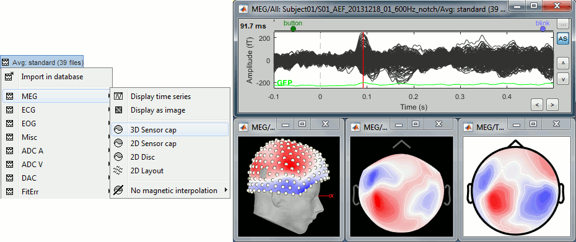Click the 2D Disc icon
The image size is (576, 242).
pos(118,157)
